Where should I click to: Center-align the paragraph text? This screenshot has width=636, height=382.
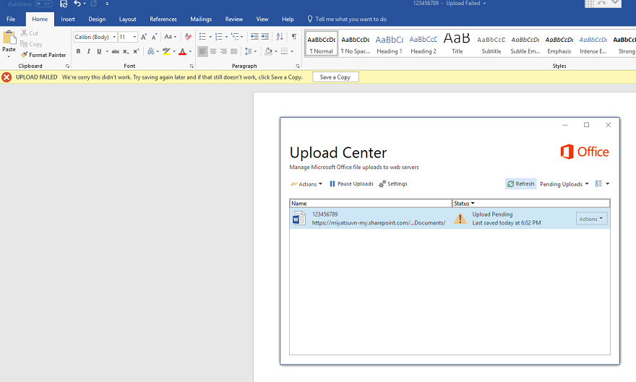point(213,51)
